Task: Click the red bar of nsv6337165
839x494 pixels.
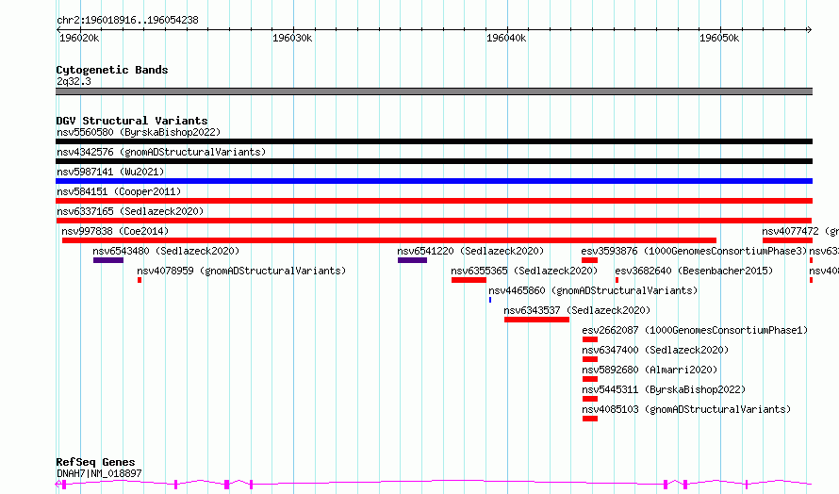Action: pyautogui.click(x=434, y=221)
